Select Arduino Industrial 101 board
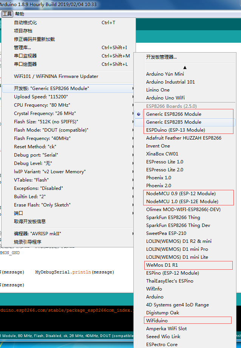Viewport: 241px width, 348px height. 185,82
